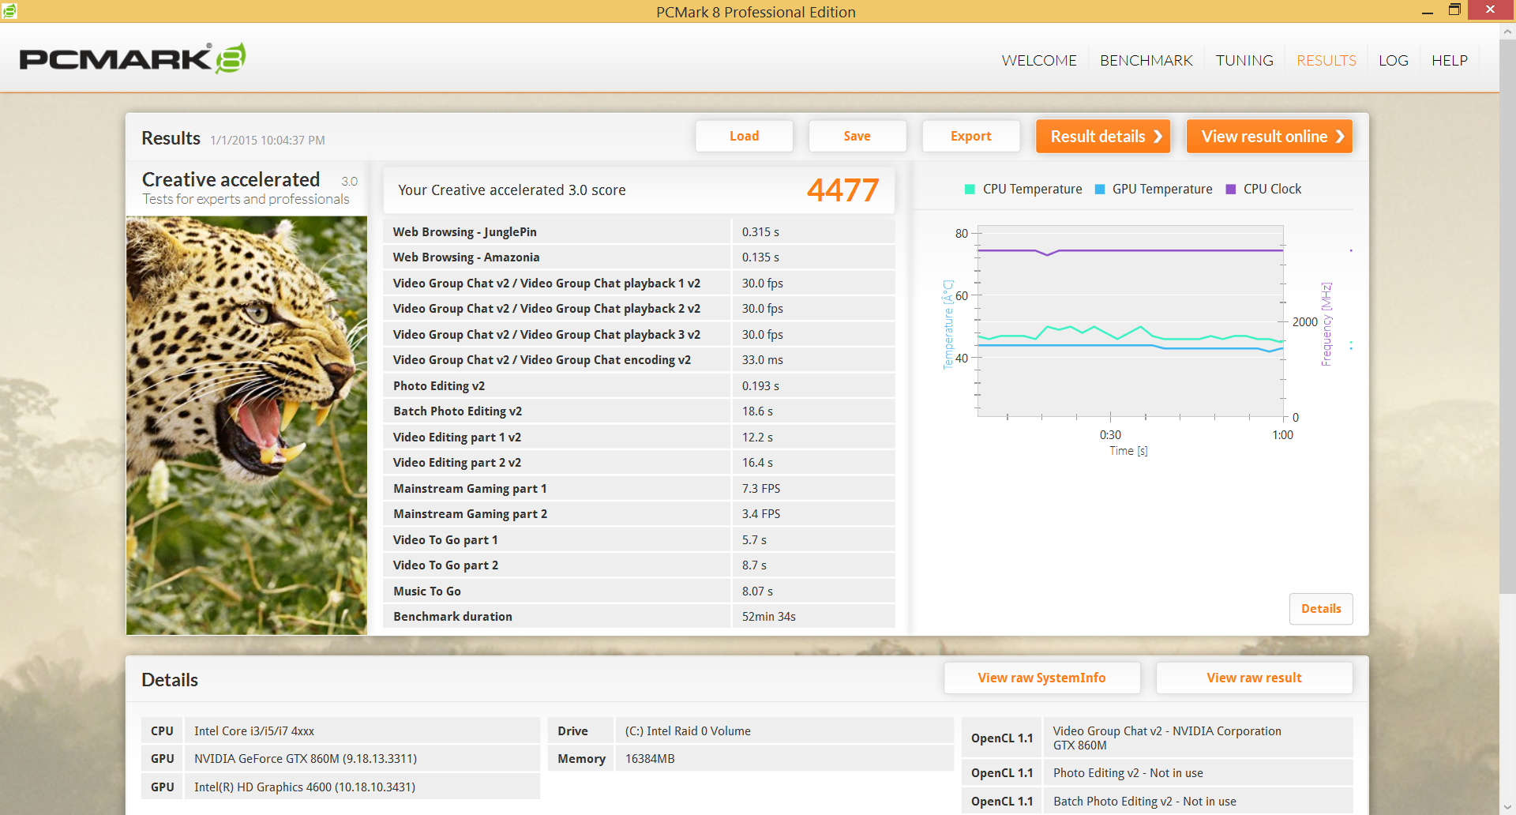Select the Batch Photo Editing v2 row

tap(639, 411)
